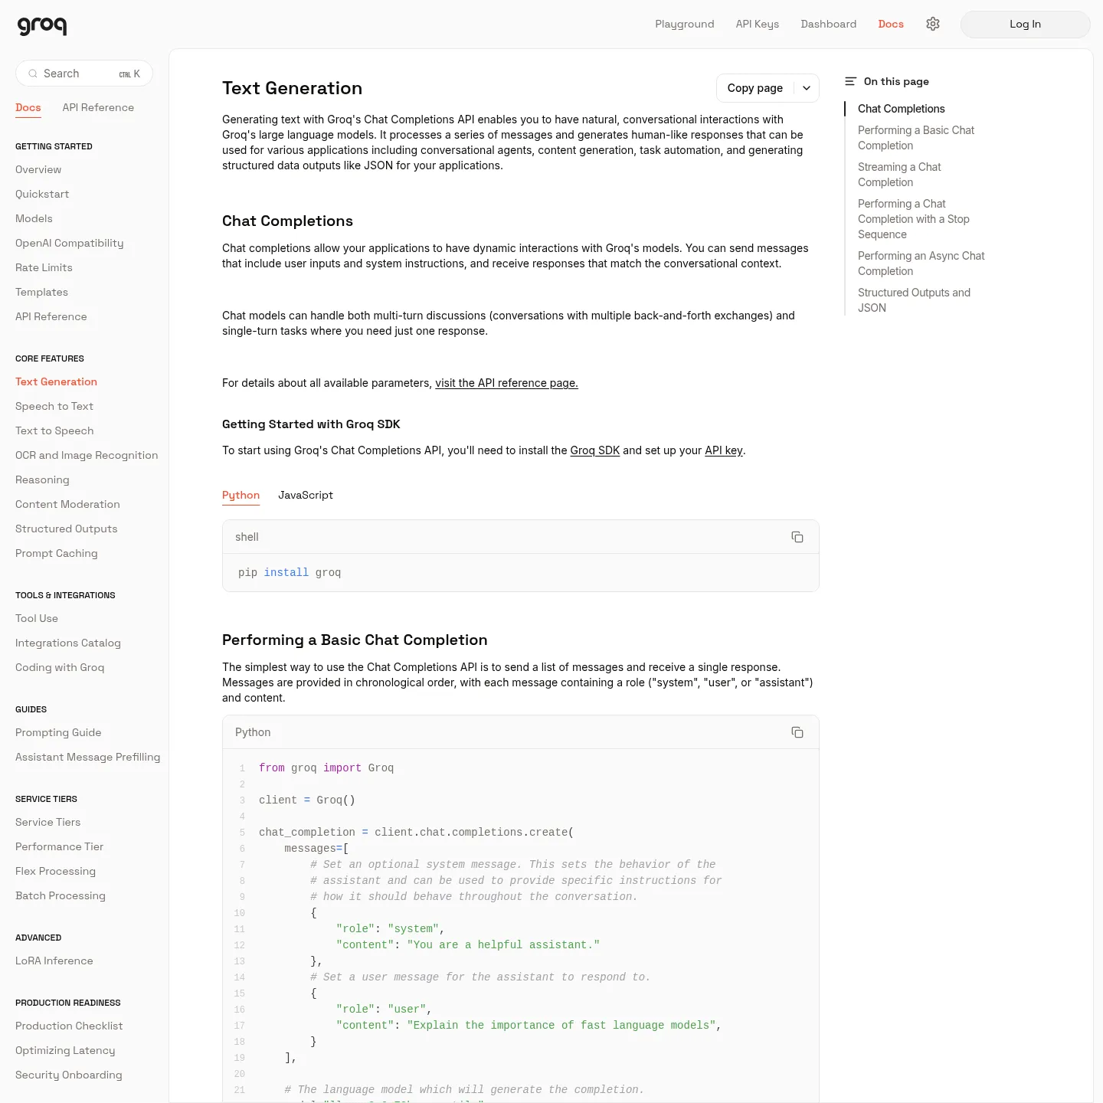
Task: Click the On this page list icon
Action: pyautogui.click(x=850, y=81)
